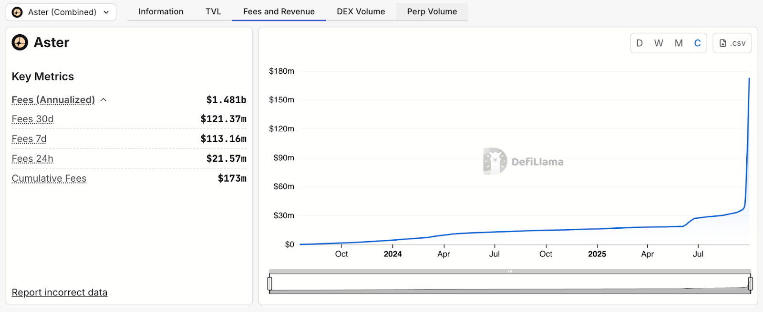
Task: Click the Aster icon in protocol selector
Action: [17, 12]
